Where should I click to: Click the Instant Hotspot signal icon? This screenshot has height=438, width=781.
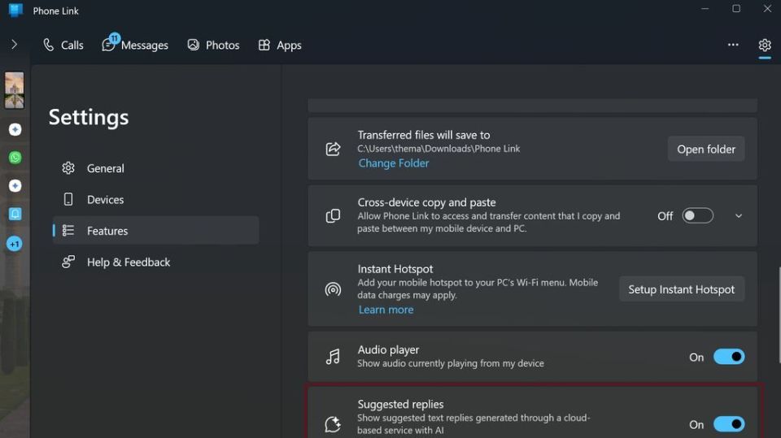tap(333, 289)
